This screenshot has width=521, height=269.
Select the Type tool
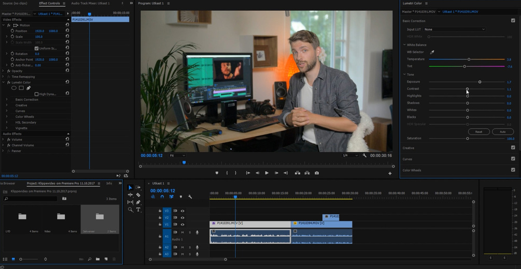click(x=138, y=210)
